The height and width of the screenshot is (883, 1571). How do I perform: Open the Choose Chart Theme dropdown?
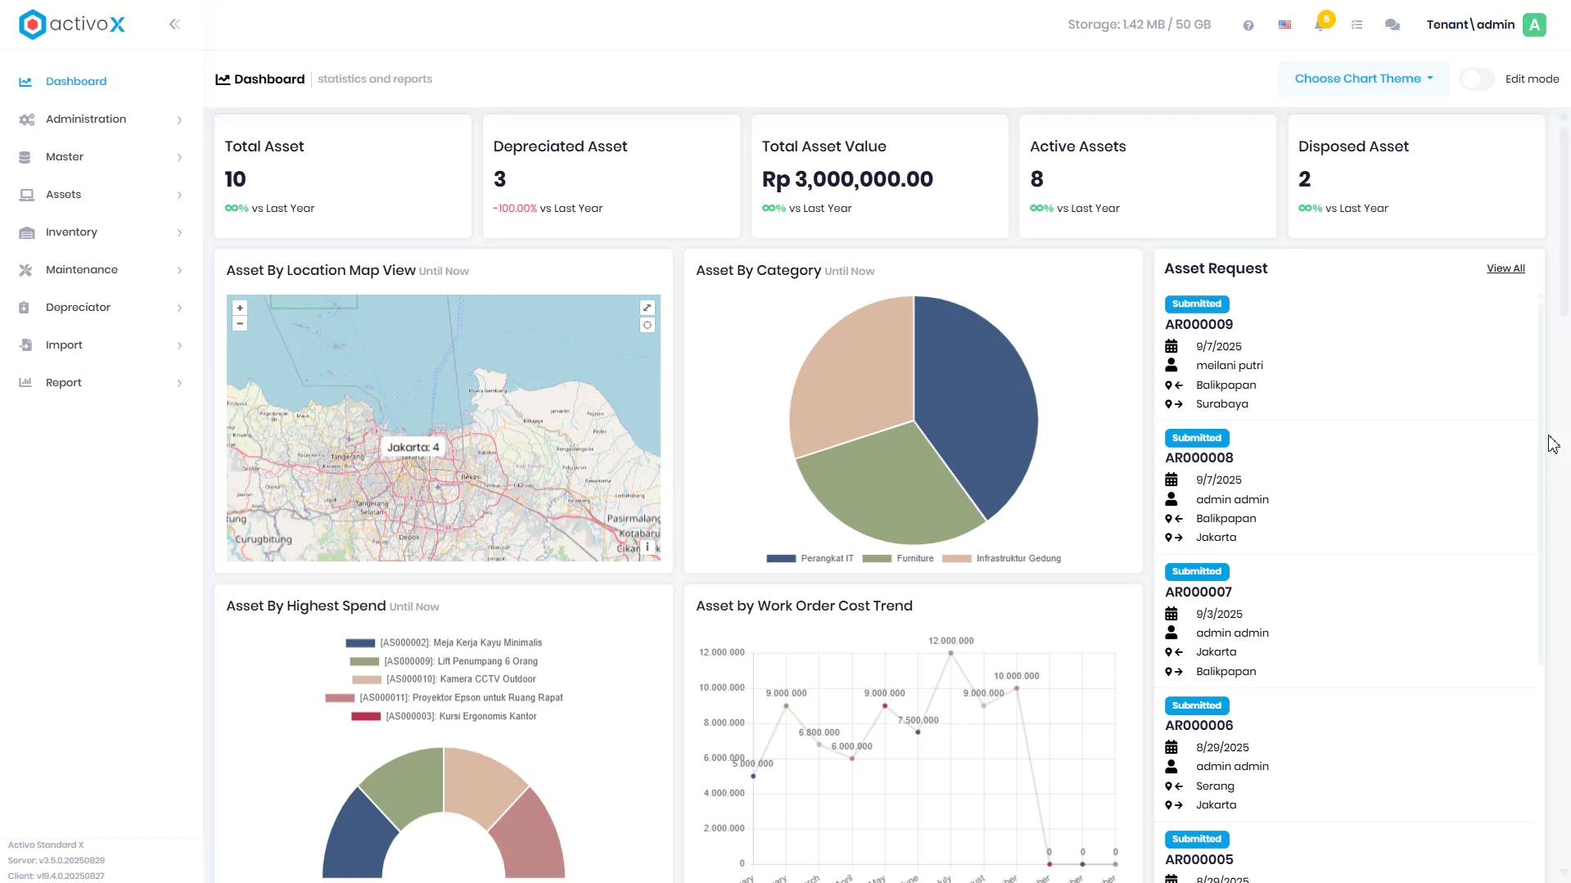tap(1364, 79)
